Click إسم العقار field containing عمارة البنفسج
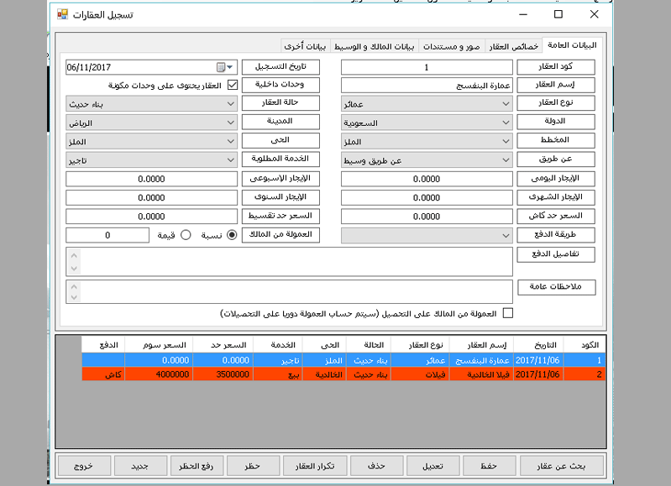The height and width of the screenshot is (486, 671). click(427, 85)
